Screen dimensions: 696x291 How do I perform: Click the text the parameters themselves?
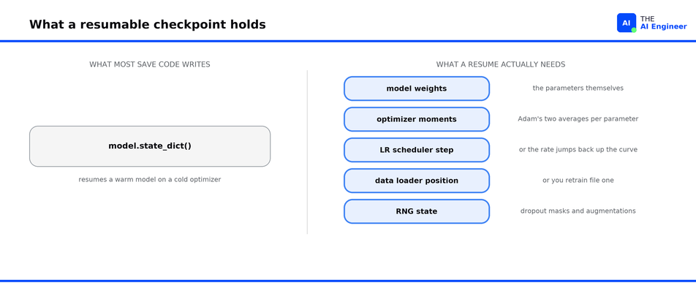[578, 88]
